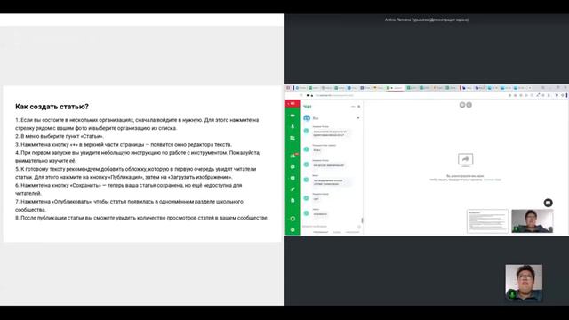The height and width of the screenshot is (320, 569).
Task: Click the share screen arrow icon
Action: [x=466, y=159]
